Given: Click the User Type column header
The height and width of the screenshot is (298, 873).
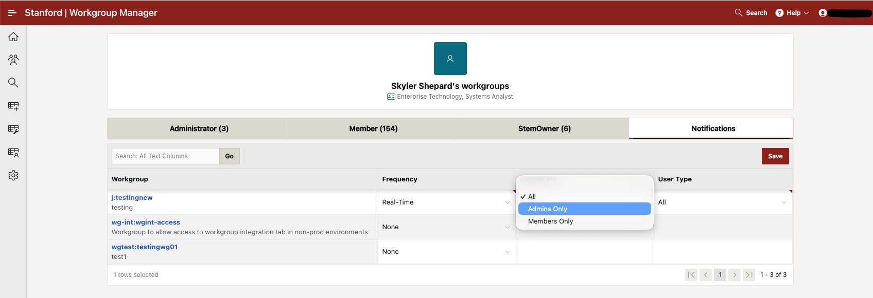Looking at the screenshot, I should (x=675, y=179).
